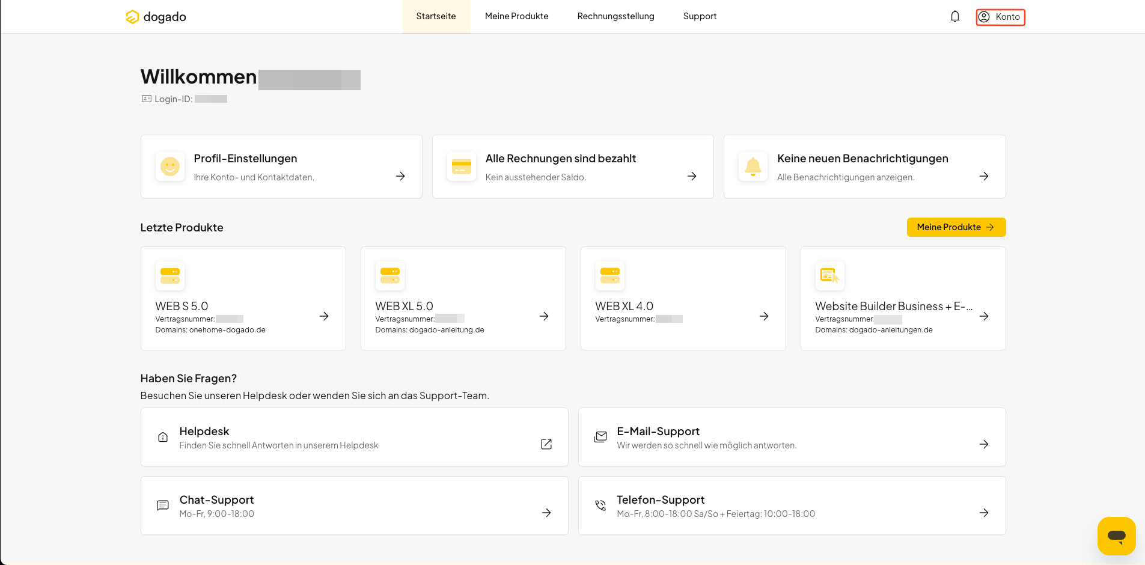Click 'Domains: onehome-dogado.de' text

click(x=210, y=330)
